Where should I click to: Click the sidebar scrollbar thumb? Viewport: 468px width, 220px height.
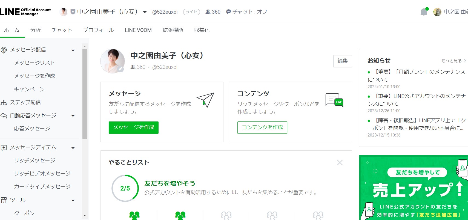(x=85, y=94)
